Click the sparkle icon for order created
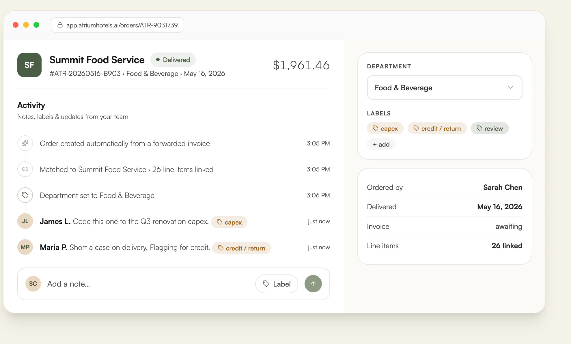571x344 pixels. [25, 143]
